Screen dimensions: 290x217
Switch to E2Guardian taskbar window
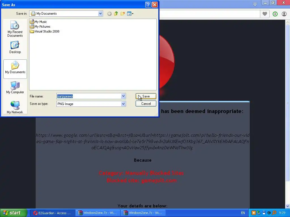(x=52, y=213)
